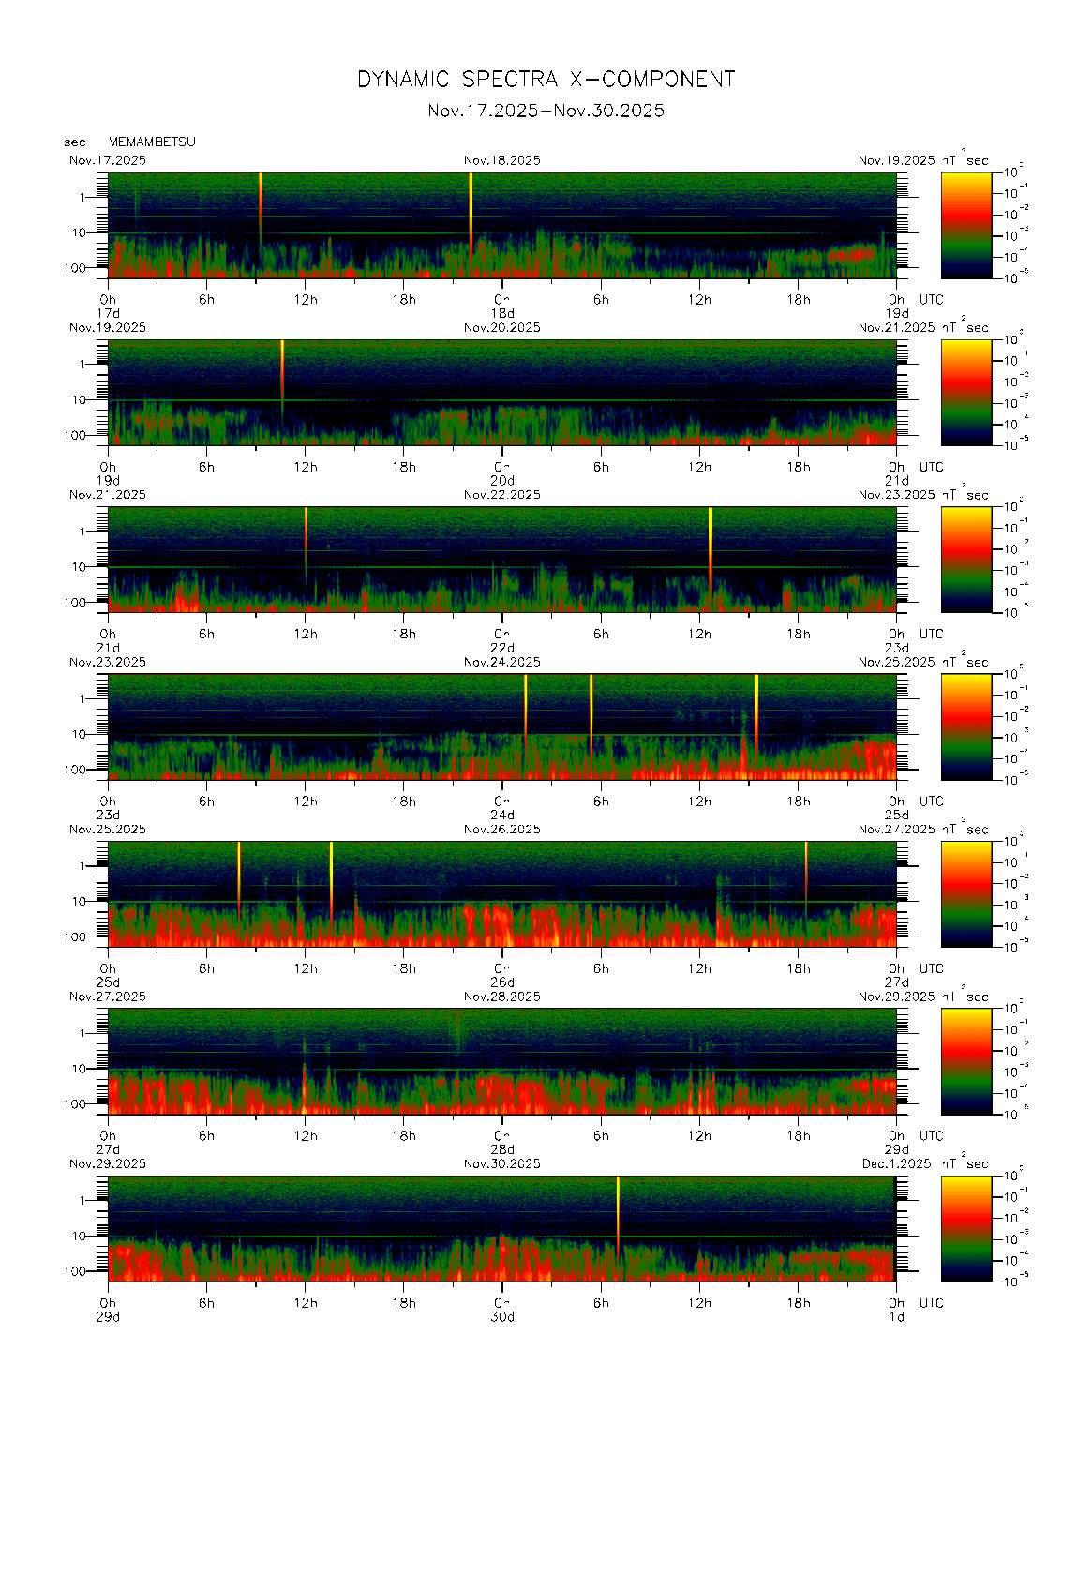The width and height of the screenshot is (1092, 1574).
Task: Click the lone spike in the bottom spectrogram
Action: tap(618, 1209)
